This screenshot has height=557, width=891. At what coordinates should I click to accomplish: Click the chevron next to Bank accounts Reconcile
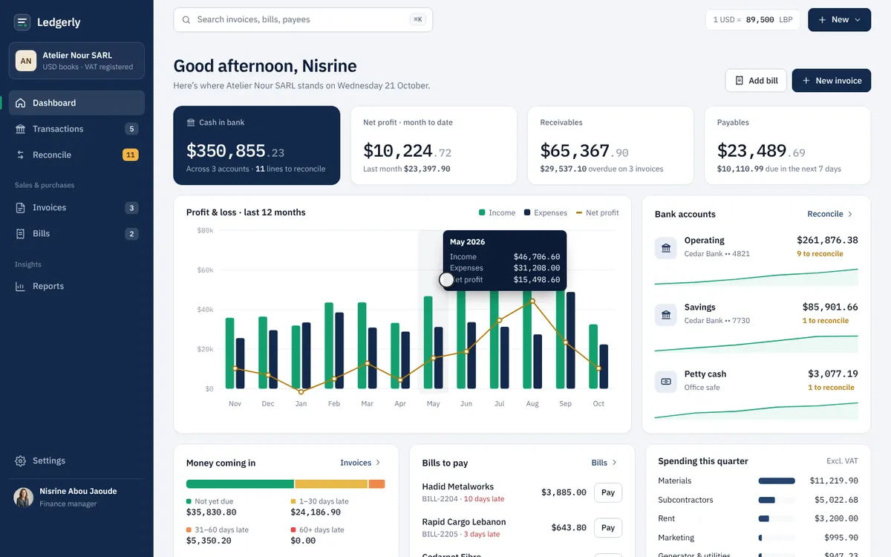point(850,214)
